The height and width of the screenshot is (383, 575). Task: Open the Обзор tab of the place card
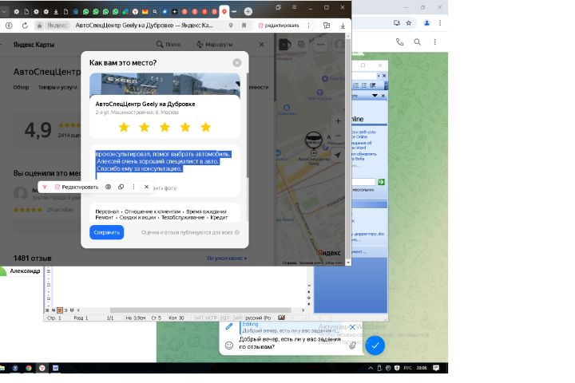(x=21, y=87)
